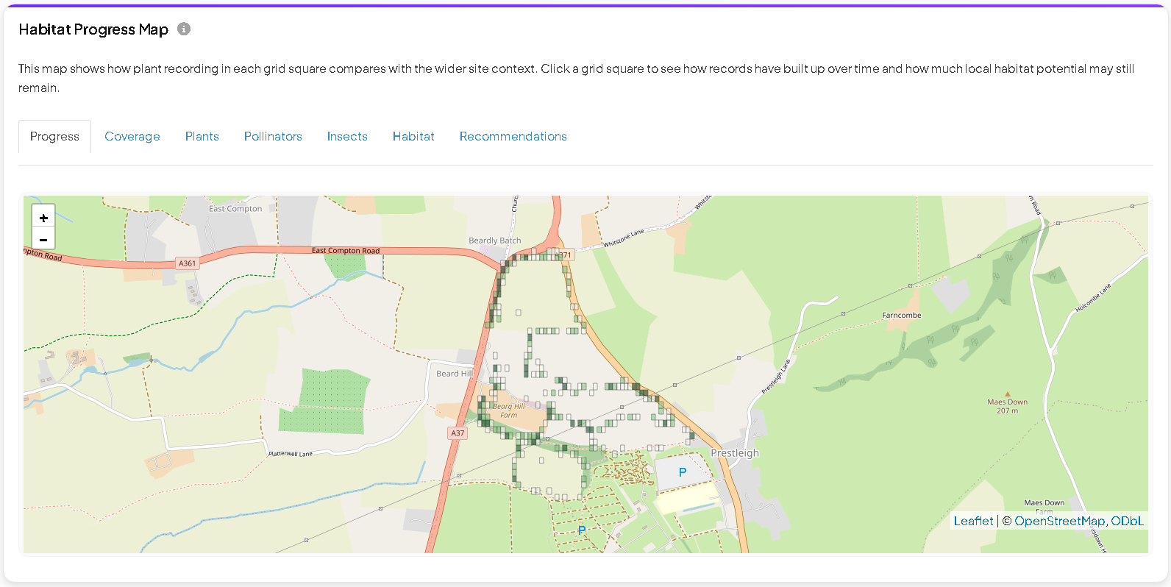Click the A361 road shield marker
The width and height of the screenshot is (1171, 587).
tap(188, 263)
